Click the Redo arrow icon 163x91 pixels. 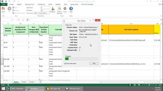point(14,1)
